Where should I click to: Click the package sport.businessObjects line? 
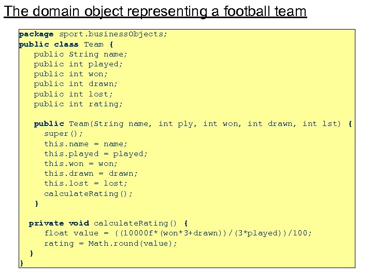tap(93, 34)
